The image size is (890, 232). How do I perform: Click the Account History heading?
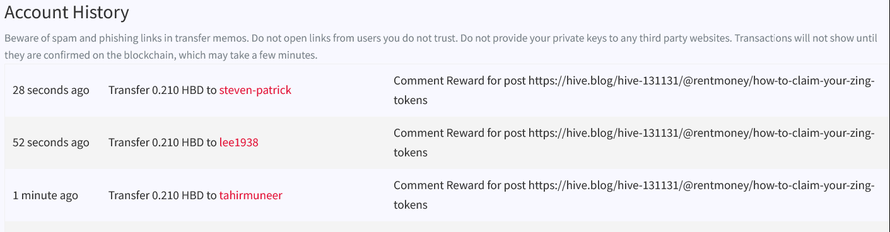click(67, 12)
